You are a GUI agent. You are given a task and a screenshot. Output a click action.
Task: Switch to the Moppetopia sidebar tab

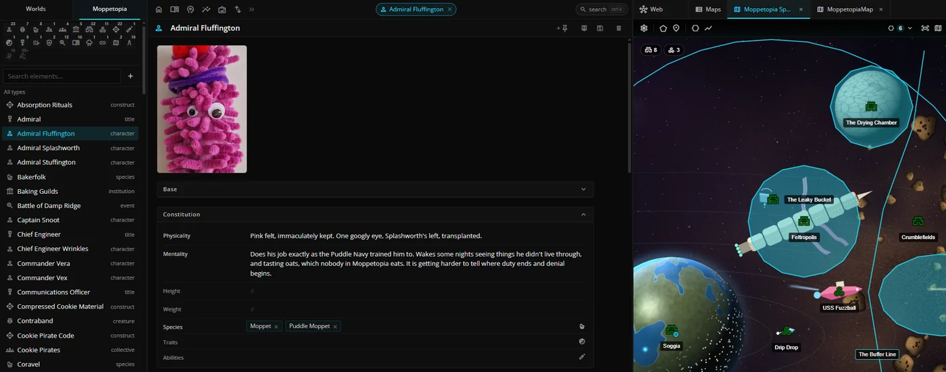click(109, 9)
